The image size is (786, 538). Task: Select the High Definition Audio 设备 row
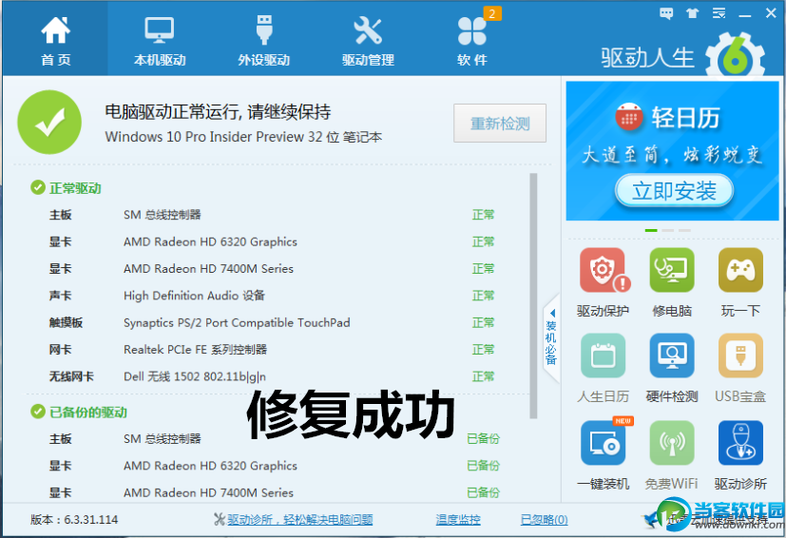(272, 296)
